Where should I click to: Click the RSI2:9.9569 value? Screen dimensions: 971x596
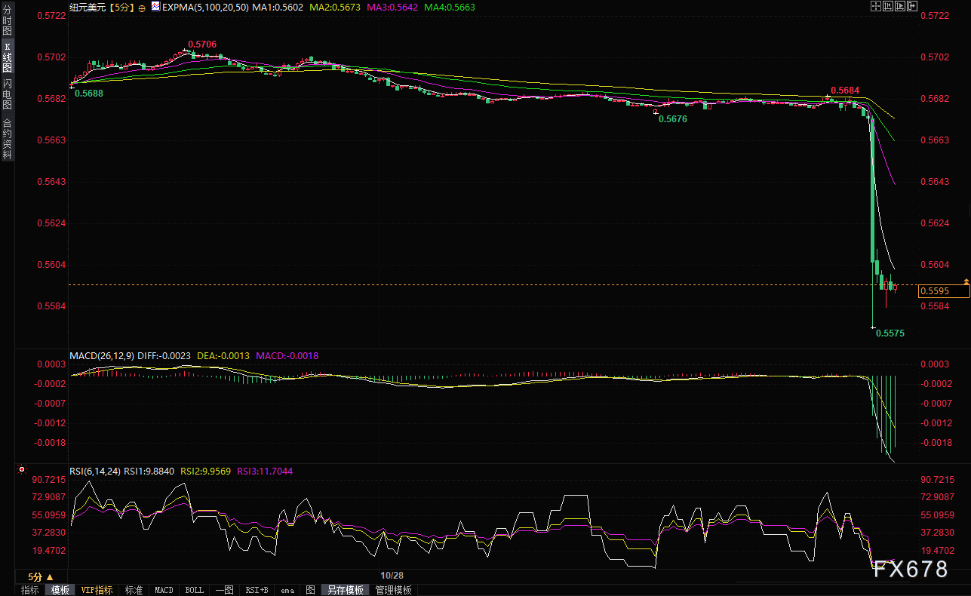pos(206,472)
